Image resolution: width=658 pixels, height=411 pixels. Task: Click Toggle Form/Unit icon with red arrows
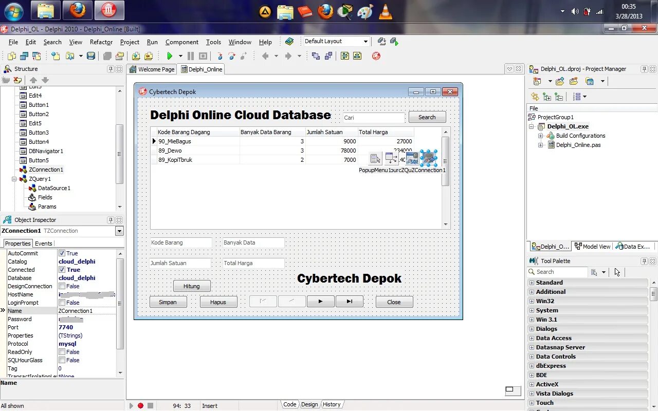click(x=36, y=56)
